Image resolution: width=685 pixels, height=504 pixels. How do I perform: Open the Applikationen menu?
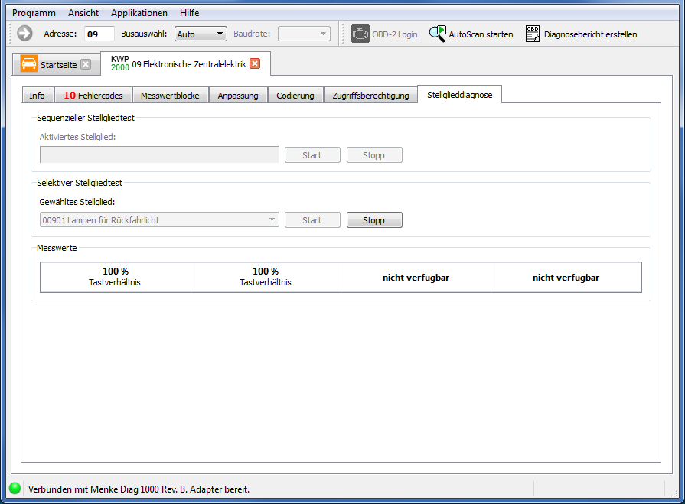[x=139, y=13]
